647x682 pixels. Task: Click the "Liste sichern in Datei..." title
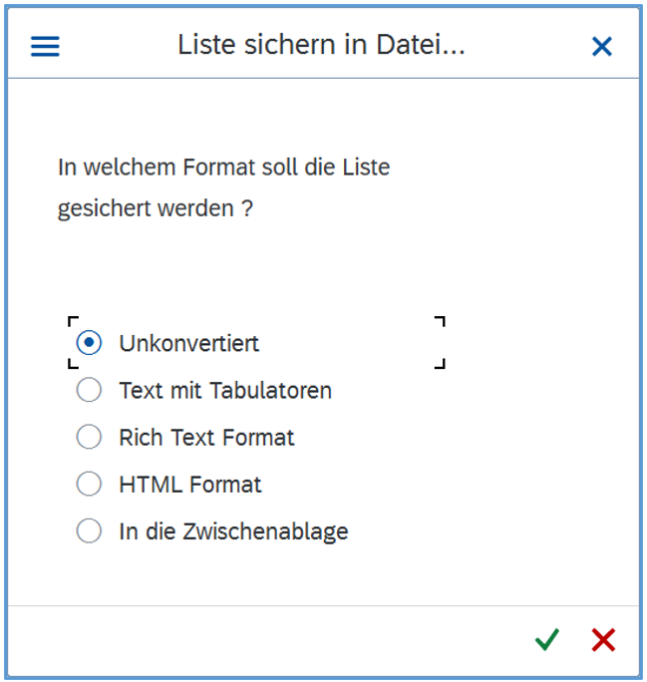(321, 45)
